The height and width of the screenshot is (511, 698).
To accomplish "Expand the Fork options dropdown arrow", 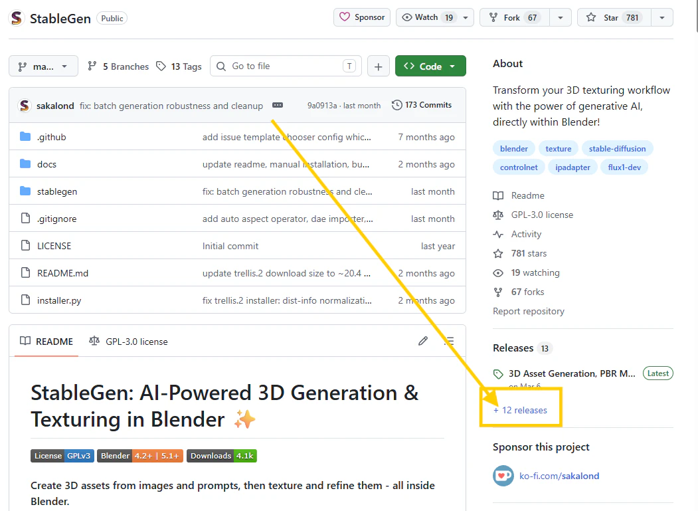I will [561, 17].
